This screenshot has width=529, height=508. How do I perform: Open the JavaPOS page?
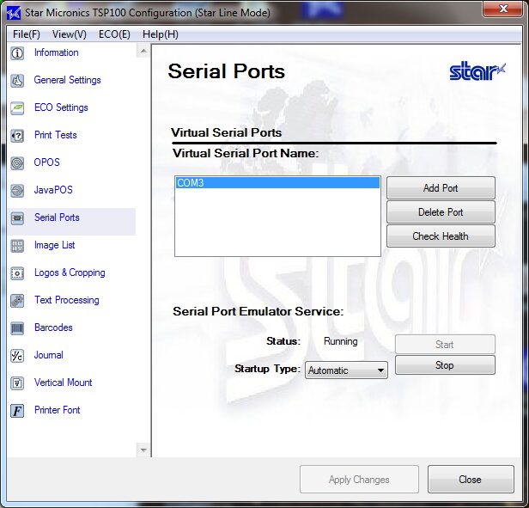click(x=53, y=190)
